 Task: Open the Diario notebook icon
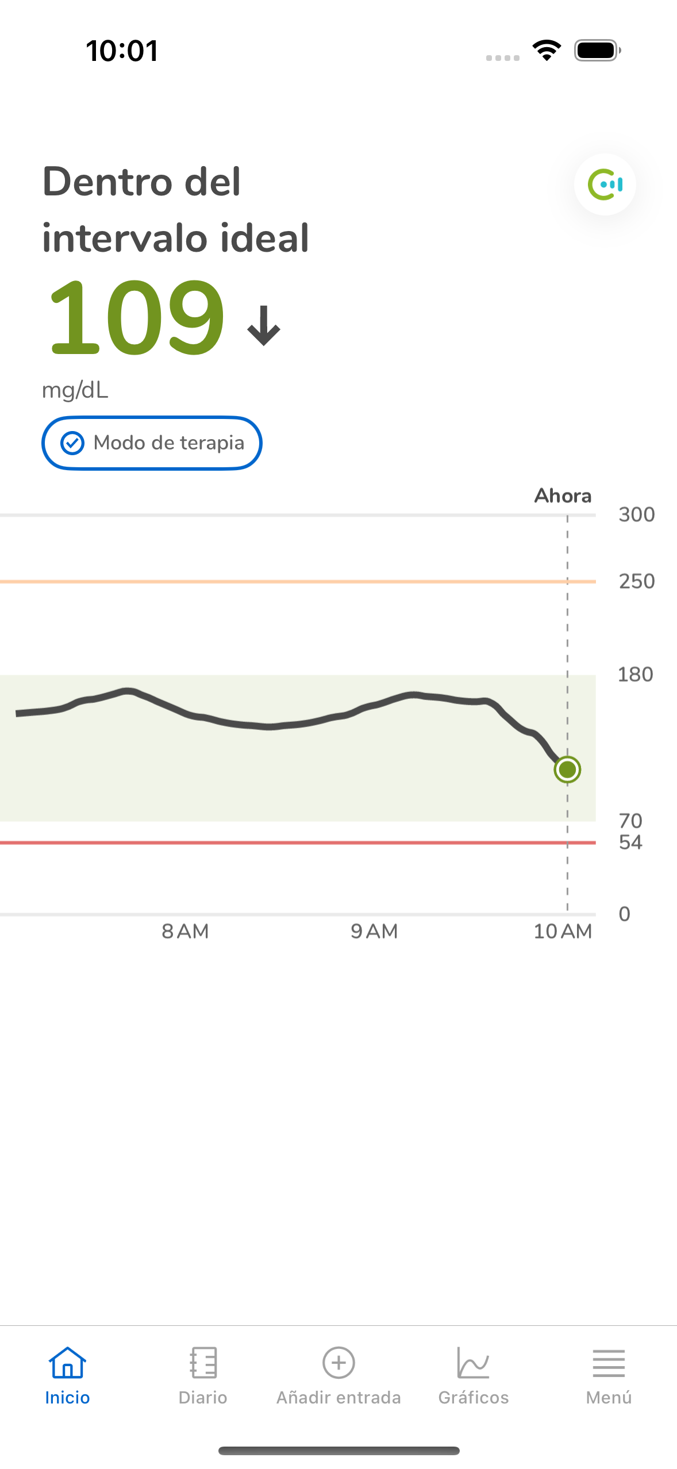coord(203,1362)
